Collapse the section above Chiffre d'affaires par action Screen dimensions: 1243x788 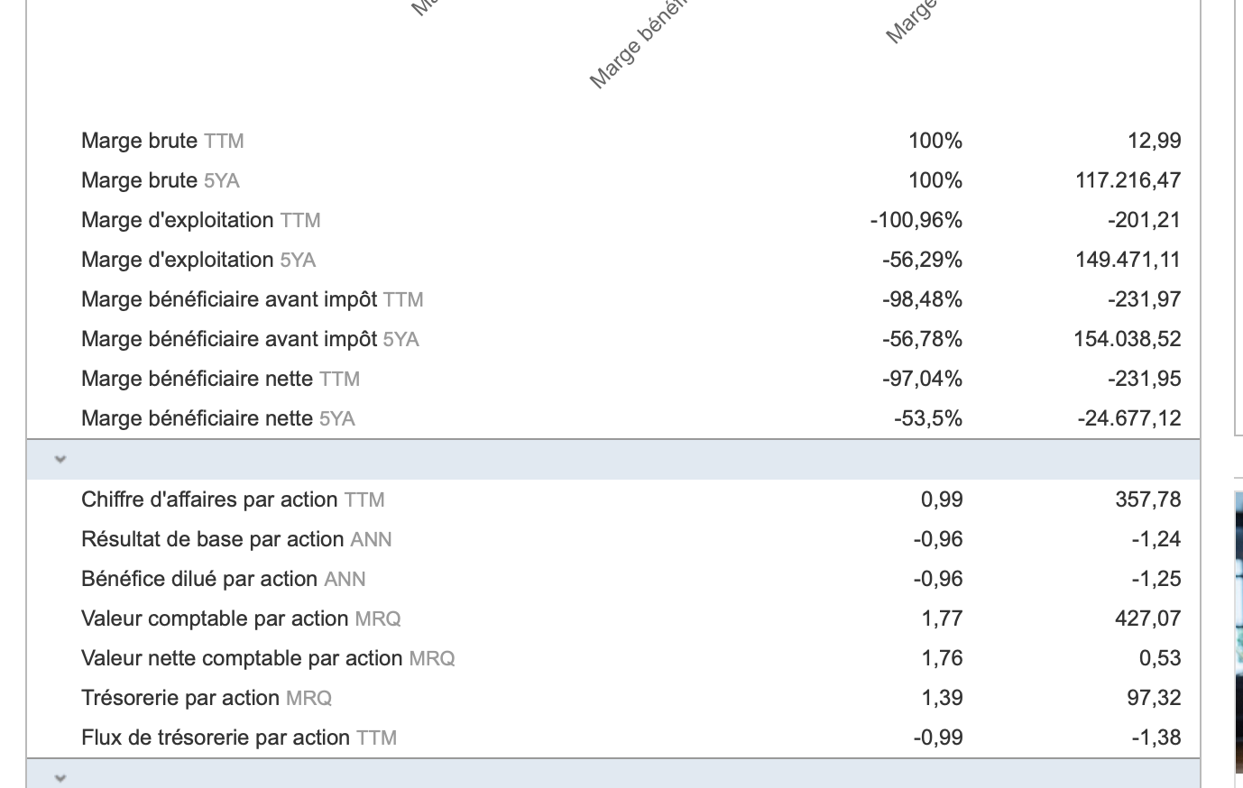click(x=60, y=459)
